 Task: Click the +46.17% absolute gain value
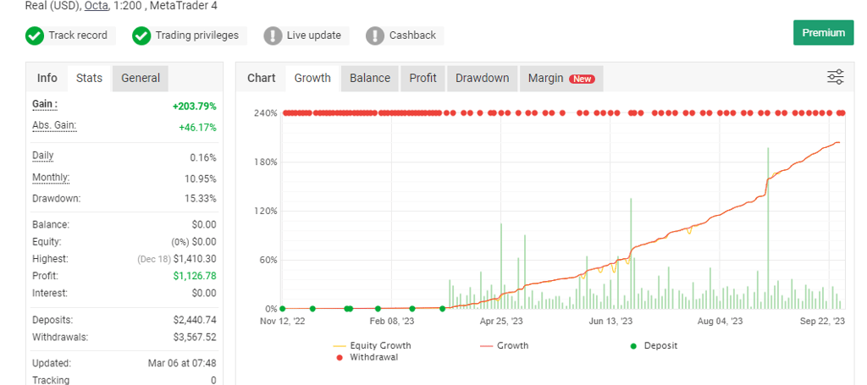tap(197, 128)
